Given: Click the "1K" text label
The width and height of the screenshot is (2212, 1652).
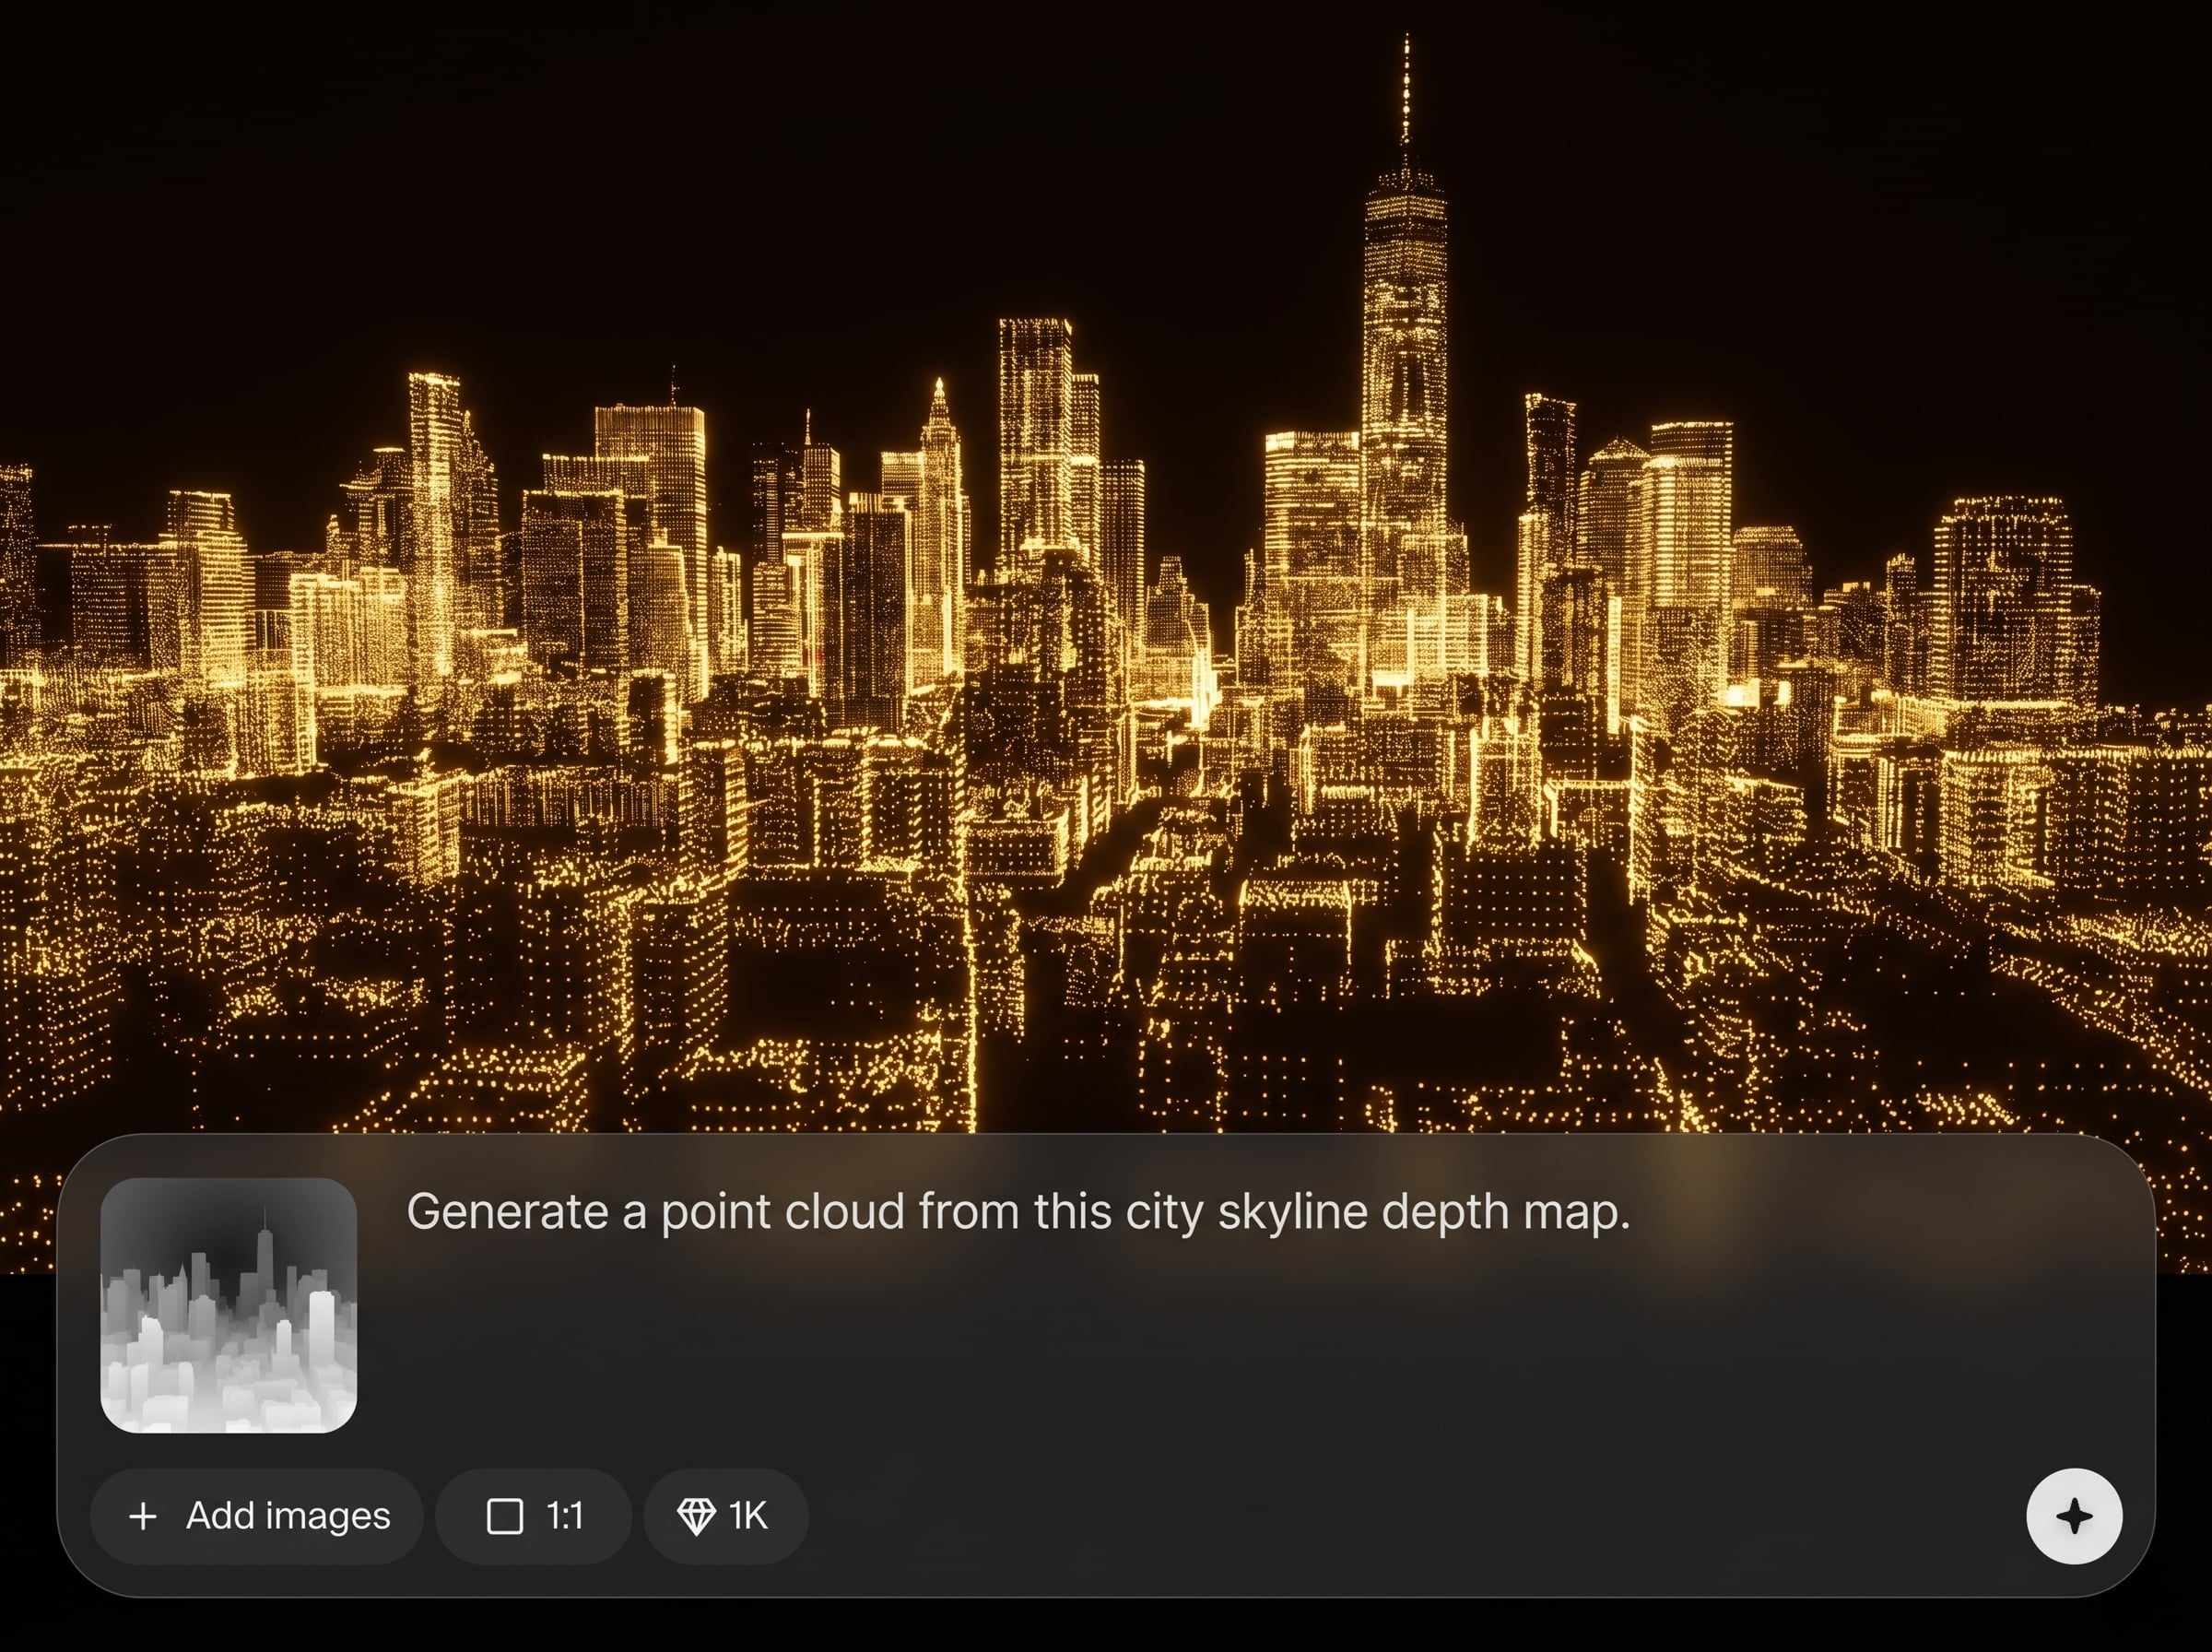Looking at the screenshot, I should 747,1516.
